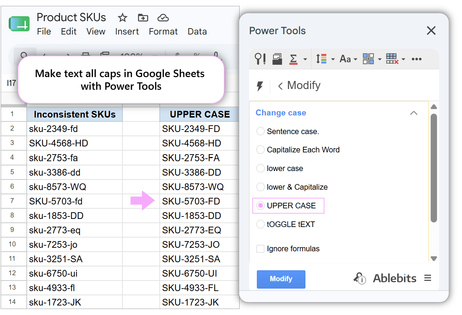Open the Insert menu
This screenshot has height=315, width=462.
click(x=127, y=31)
